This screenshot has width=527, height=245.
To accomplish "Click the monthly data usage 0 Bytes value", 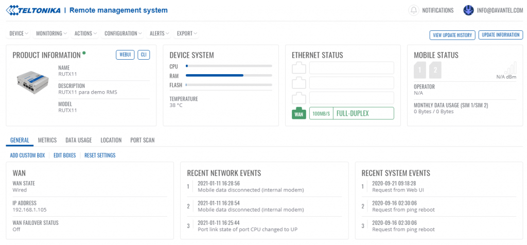I will pyautogui.click(x=433, y=112).
